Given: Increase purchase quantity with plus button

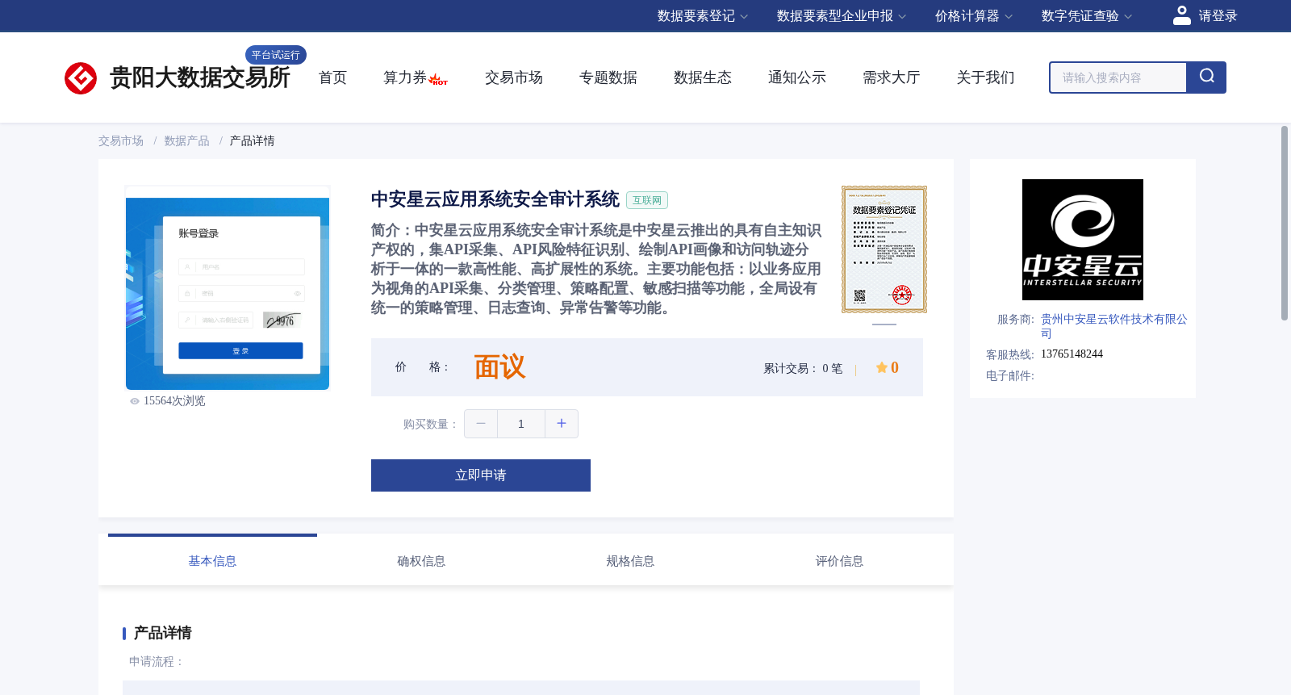Looking at the screenshot, I should (562, 424).
